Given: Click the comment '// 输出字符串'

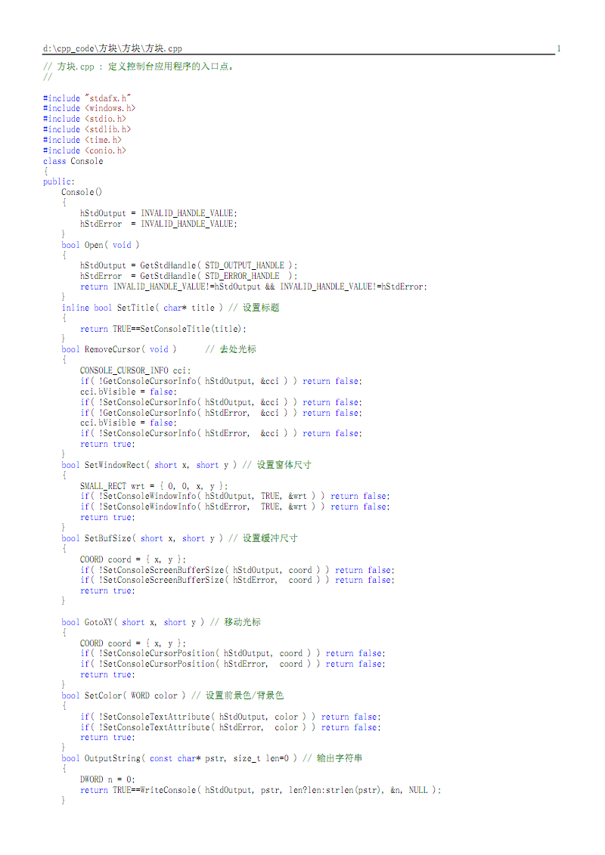Looking at the screenshot, I should tap(333, 758).
